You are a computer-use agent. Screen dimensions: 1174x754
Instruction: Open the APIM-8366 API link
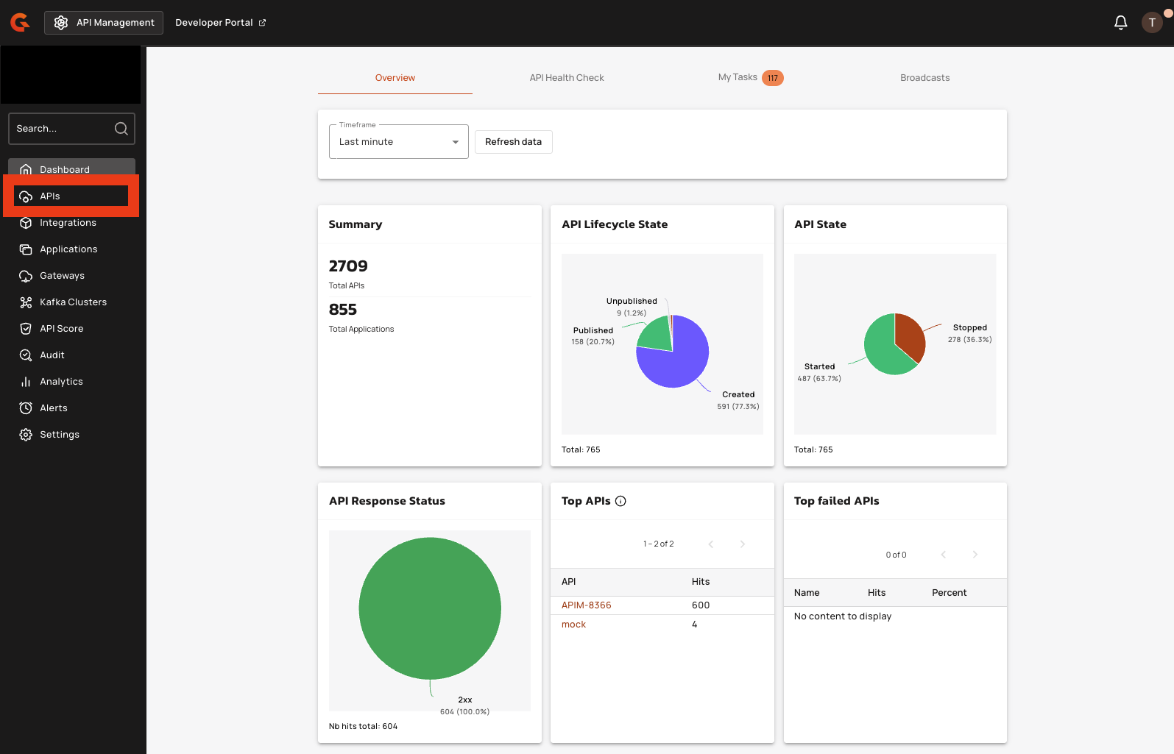point(586,605)
